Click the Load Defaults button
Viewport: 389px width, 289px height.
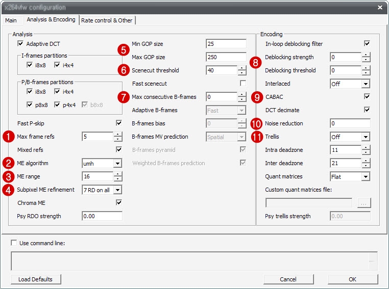click(36, 279)
